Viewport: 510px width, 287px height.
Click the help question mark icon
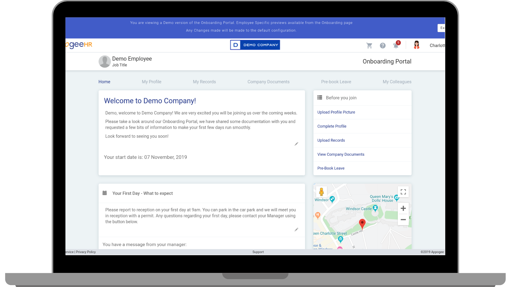382,45
